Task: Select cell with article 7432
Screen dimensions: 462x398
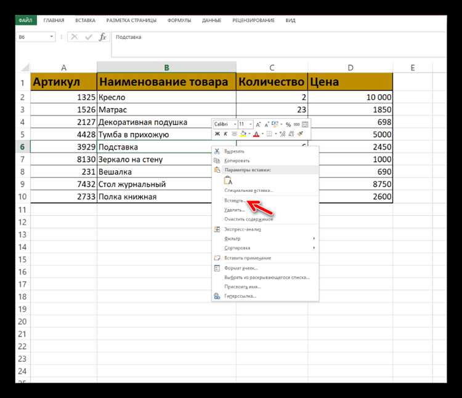Action: tap(63, 184)
